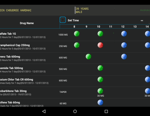Tap blue dose at 10 for Tab 60mg row
Image resolution: width=150 pixels, height=116 pixels.
100,103
